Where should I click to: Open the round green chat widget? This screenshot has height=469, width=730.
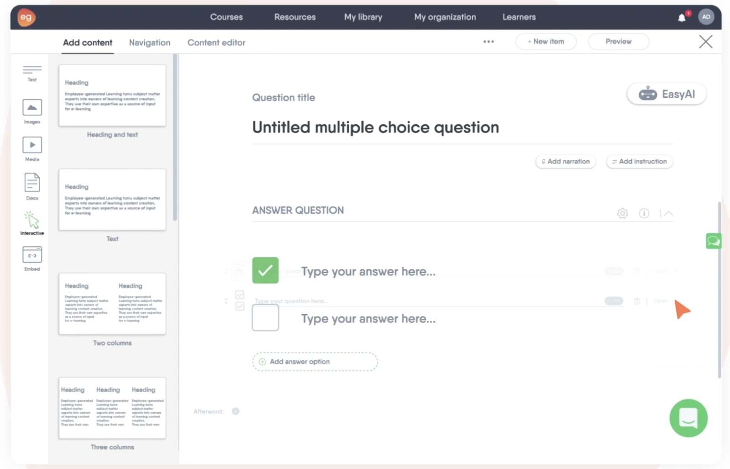tap(688, 418)
